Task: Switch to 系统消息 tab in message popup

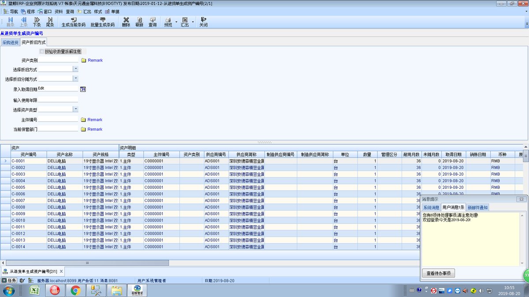Action: pyautogui.click(x=431, y=208)
